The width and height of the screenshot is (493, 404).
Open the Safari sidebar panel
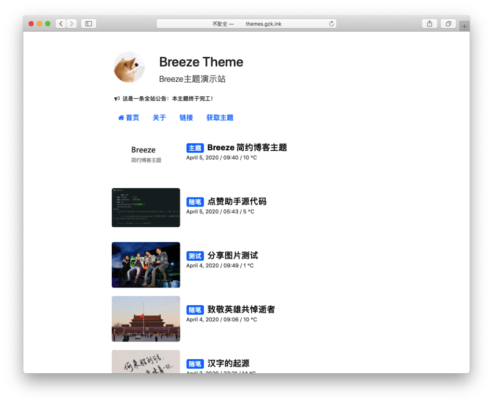tap(89, 23)
